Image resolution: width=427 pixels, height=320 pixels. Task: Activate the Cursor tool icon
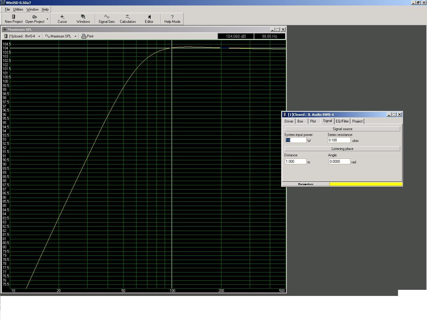(x=62, y=17)
